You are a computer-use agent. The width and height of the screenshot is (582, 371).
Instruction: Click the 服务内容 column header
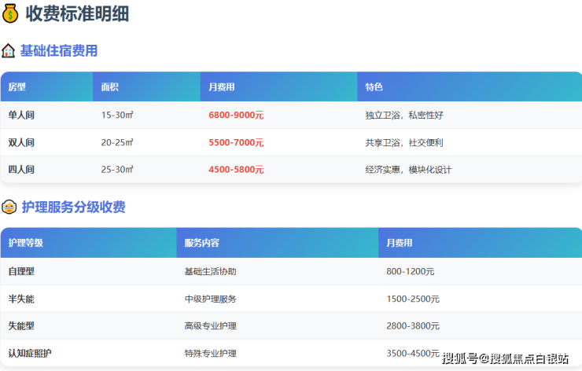click(x=202, y=243)
